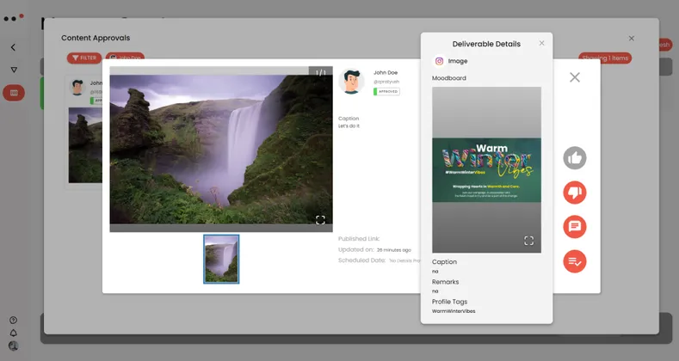
Task: Click John Doe's avatar in preview
Action: [x=352, y=81]
